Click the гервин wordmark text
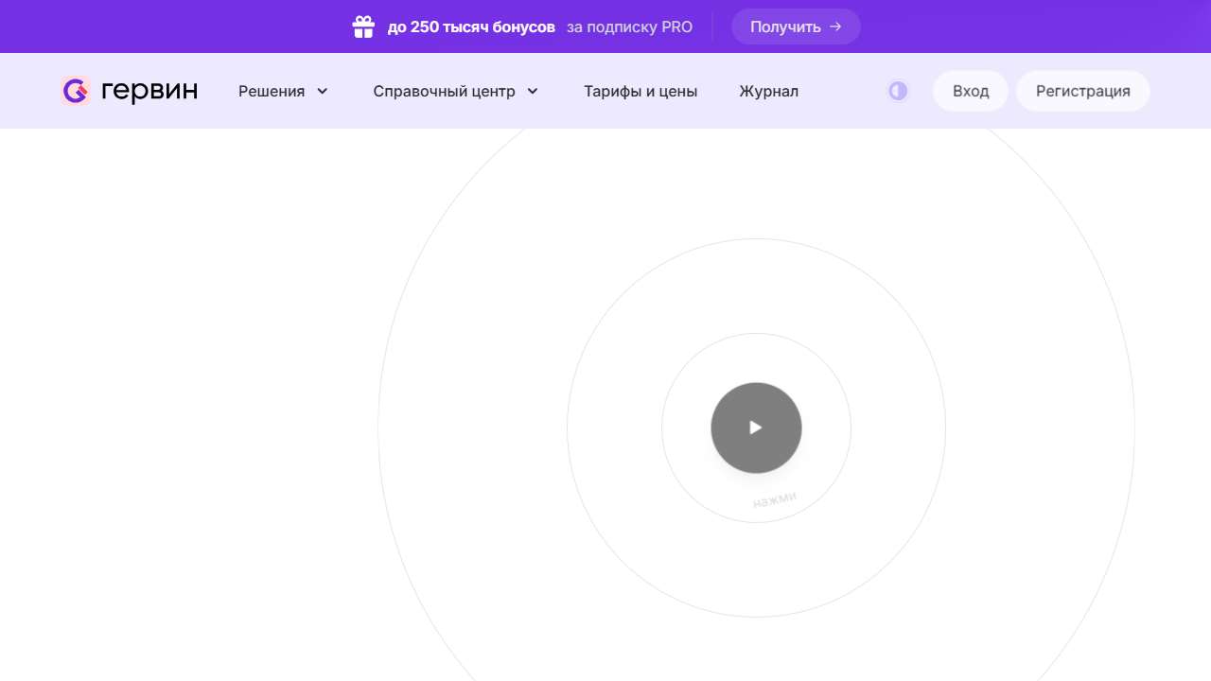 (x=149, y=91)
